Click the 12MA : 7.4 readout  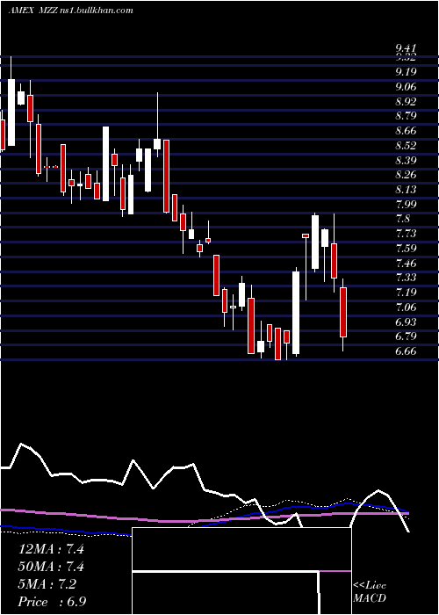[51, 549]
